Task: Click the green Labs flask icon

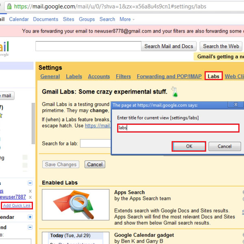Action: coord(174,92)
